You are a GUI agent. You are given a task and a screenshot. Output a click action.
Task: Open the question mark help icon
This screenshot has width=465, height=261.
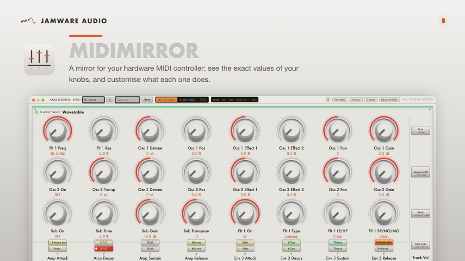[x=328, y=100]
